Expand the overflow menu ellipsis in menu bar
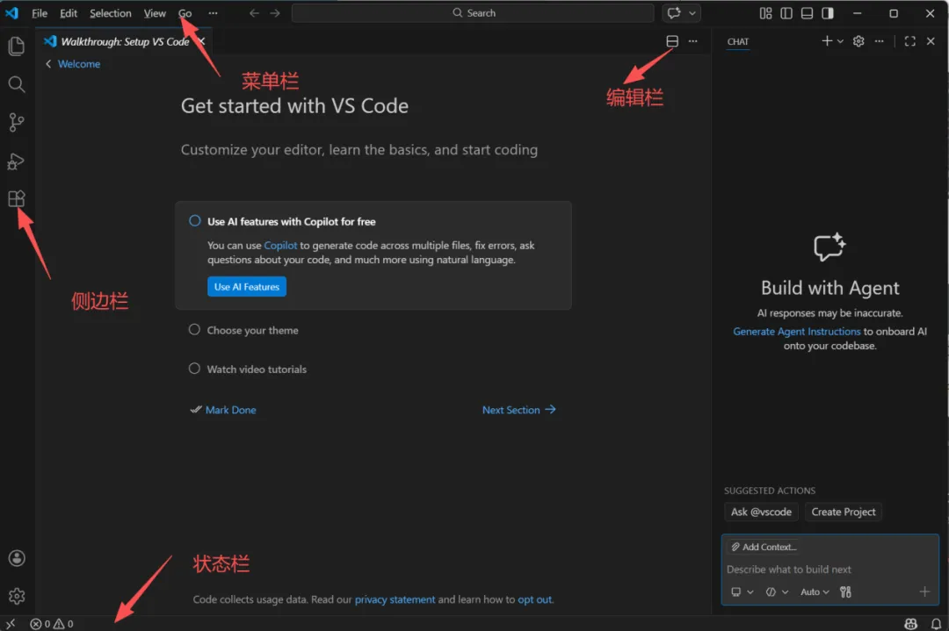This screenshot has height=631, width=949. (213, 13)
